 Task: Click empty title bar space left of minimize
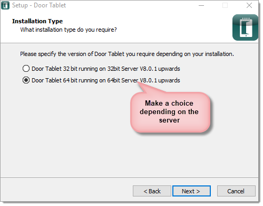(132, 5)
